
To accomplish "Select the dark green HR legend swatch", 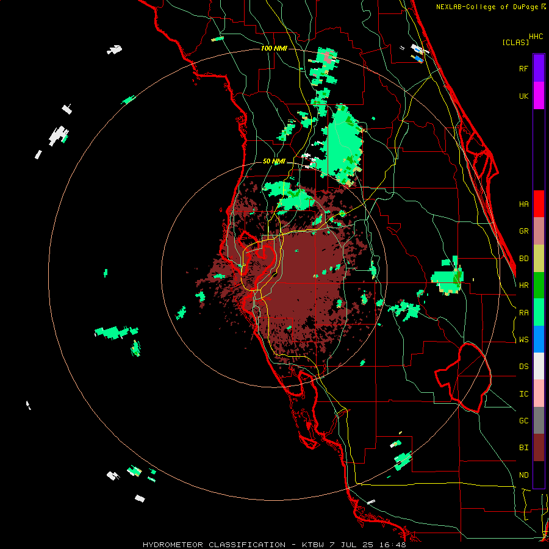I will tap(539, 285).
